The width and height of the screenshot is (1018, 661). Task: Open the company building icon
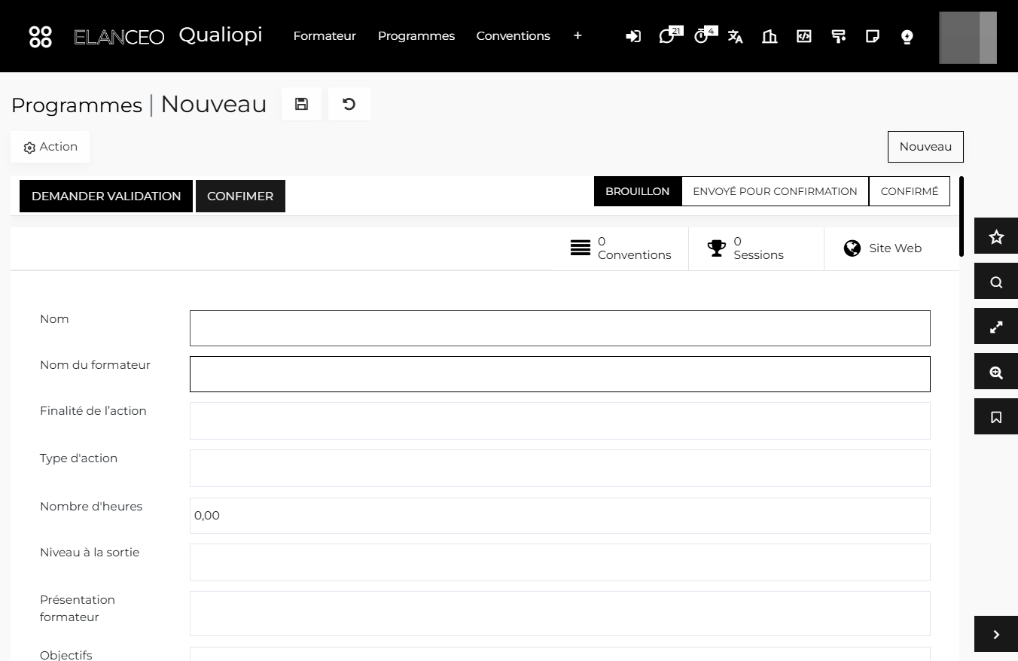pos(770,36)
